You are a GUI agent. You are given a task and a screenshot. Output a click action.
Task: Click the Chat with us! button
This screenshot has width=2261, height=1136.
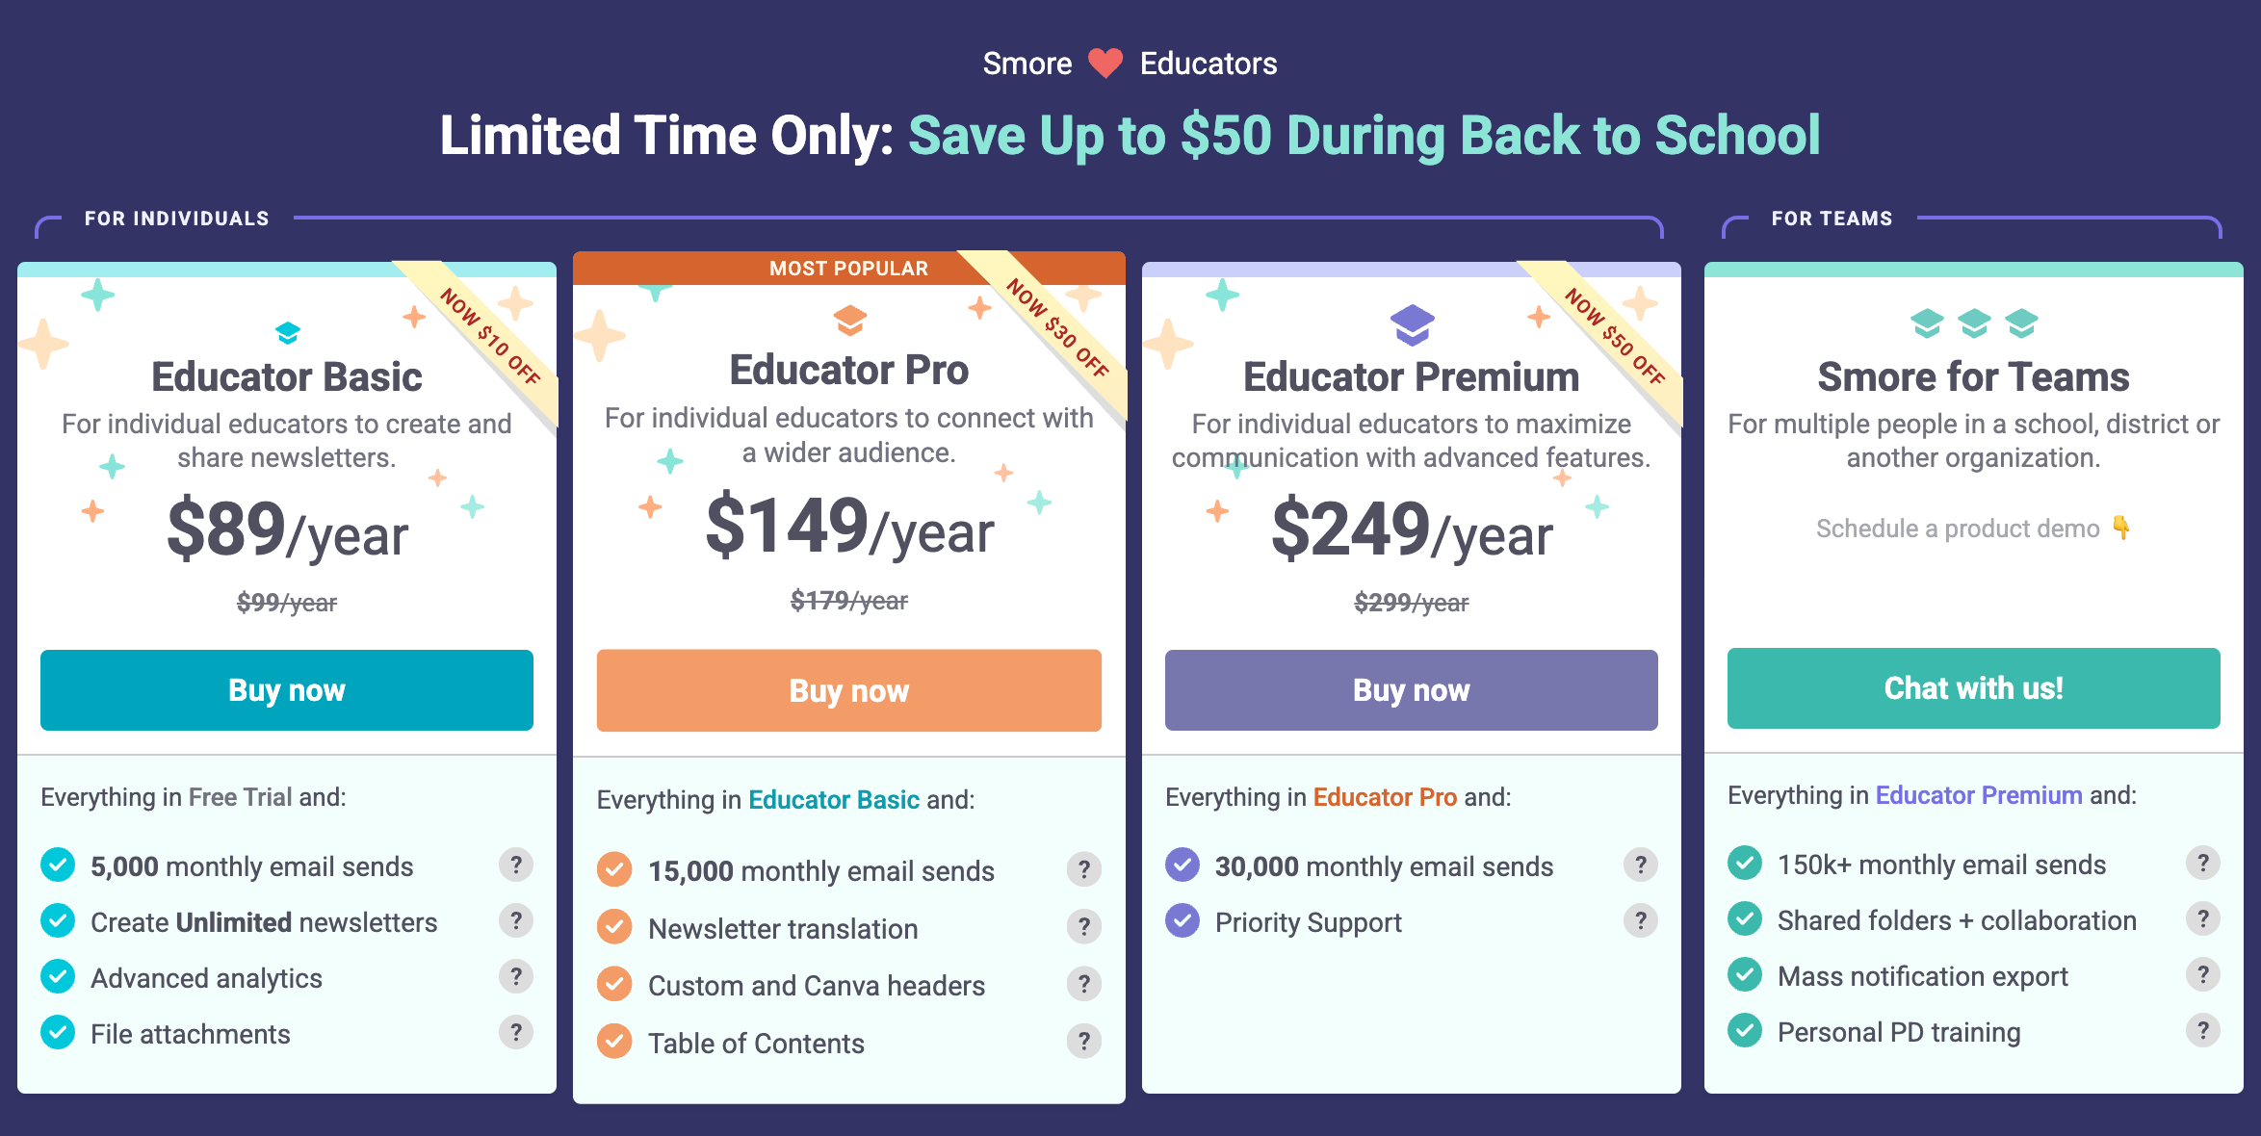(x=1974, y=688)
